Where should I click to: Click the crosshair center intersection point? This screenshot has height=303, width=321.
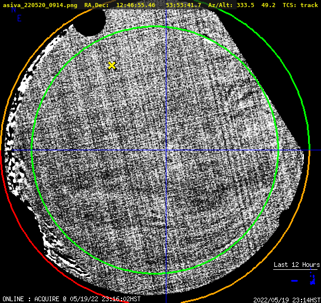[166, 150]
